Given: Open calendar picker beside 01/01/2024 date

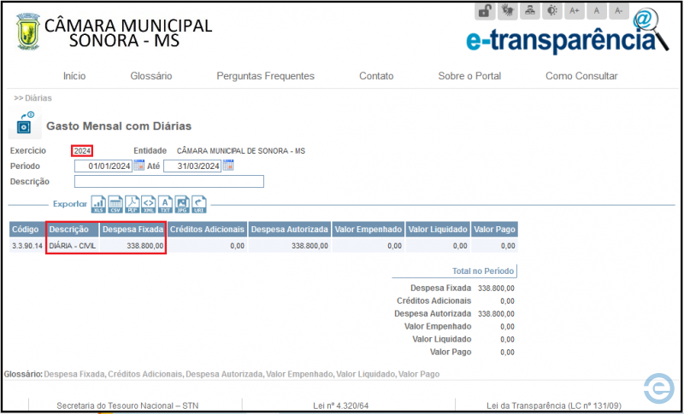Looking at the screenshot, I should tap(139, 166).
